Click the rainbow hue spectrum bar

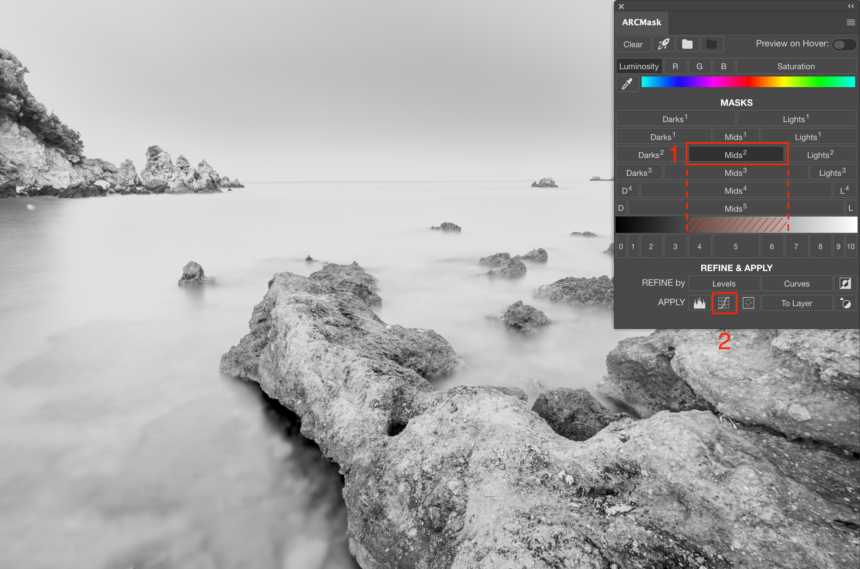tap(748, 82)
